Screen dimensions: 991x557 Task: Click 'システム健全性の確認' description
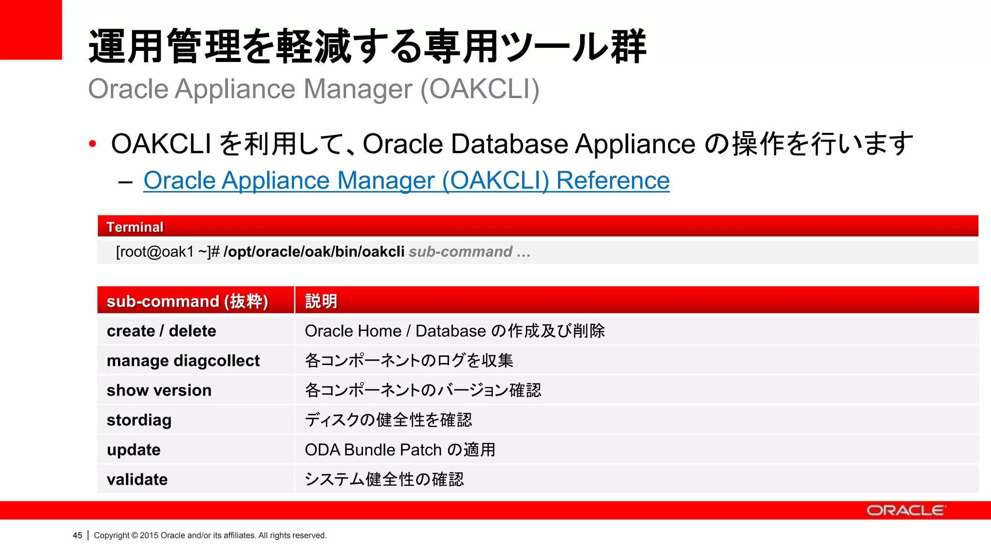(384, 479)
